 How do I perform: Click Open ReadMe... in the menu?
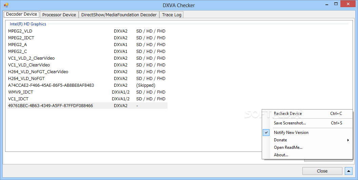[307, 147]
